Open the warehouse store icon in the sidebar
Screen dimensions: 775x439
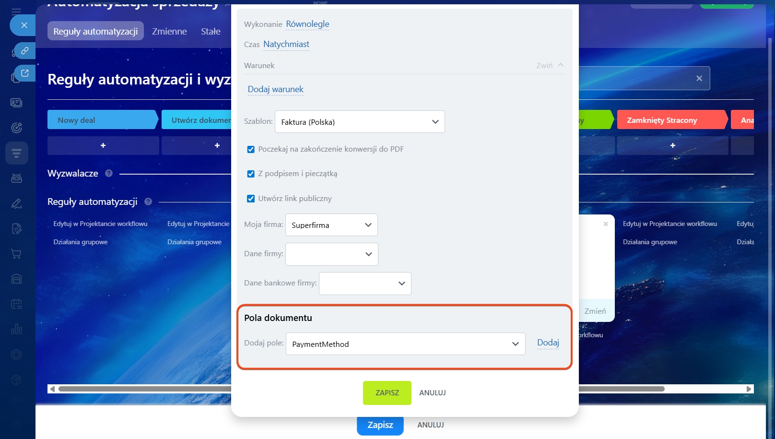[16, 279]
